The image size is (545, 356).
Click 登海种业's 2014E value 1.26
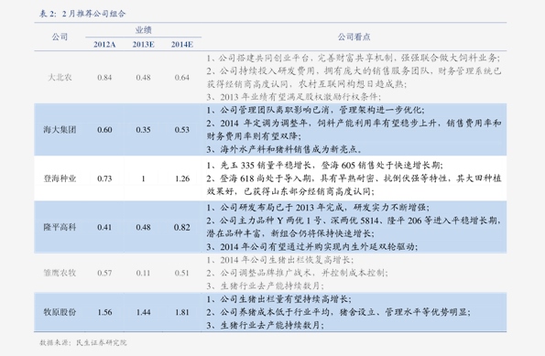[x=182, y=178]
